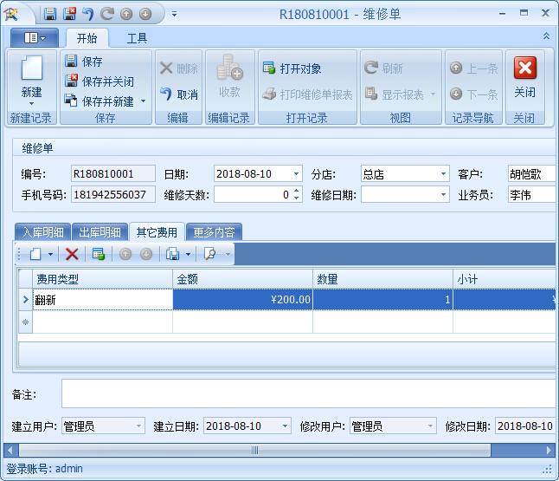Open the 更多内容 tab

coord(215,232)
